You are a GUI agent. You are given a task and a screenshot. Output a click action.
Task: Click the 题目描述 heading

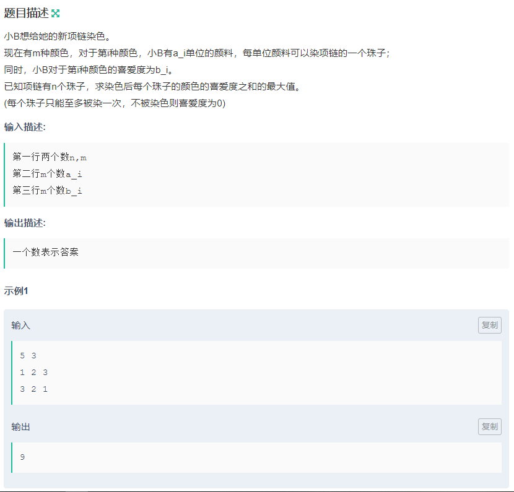(26, 13)
